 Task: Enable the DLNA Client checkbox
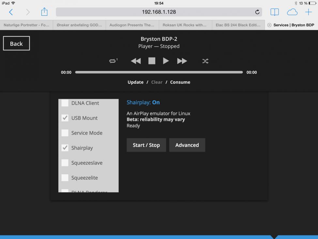coord(65,103)
